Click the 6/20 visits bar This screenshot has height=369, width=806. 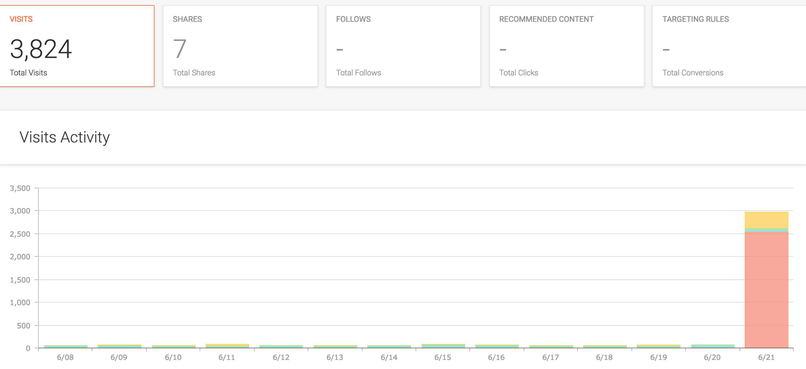713,346
